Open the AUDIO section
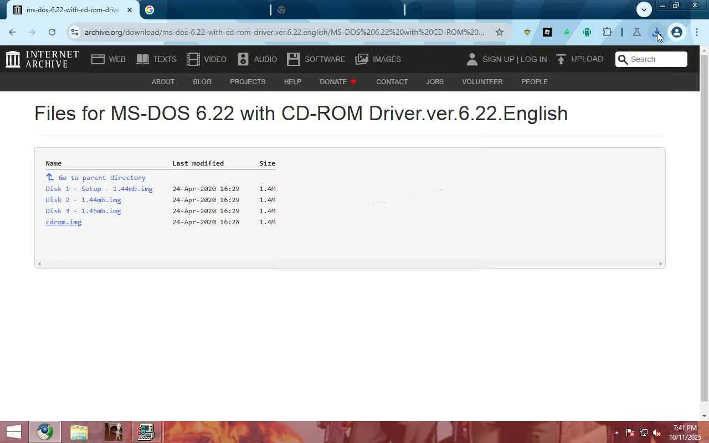The height and width of the screenshot is (443, 709). click(257, 59)
